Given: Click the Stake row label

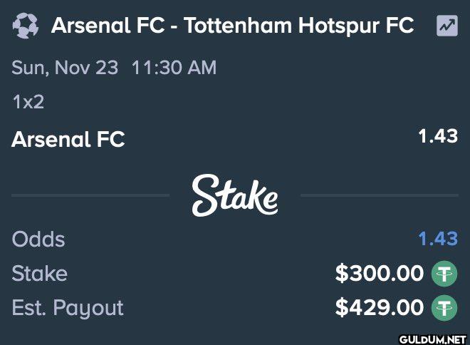Looking at the screenshot, I should point(40,273).
